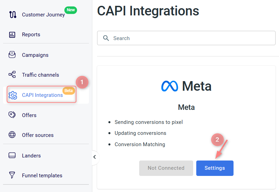Open Funnel templates
The height and width of the screenshot is (192, 279).
(42, 176)
